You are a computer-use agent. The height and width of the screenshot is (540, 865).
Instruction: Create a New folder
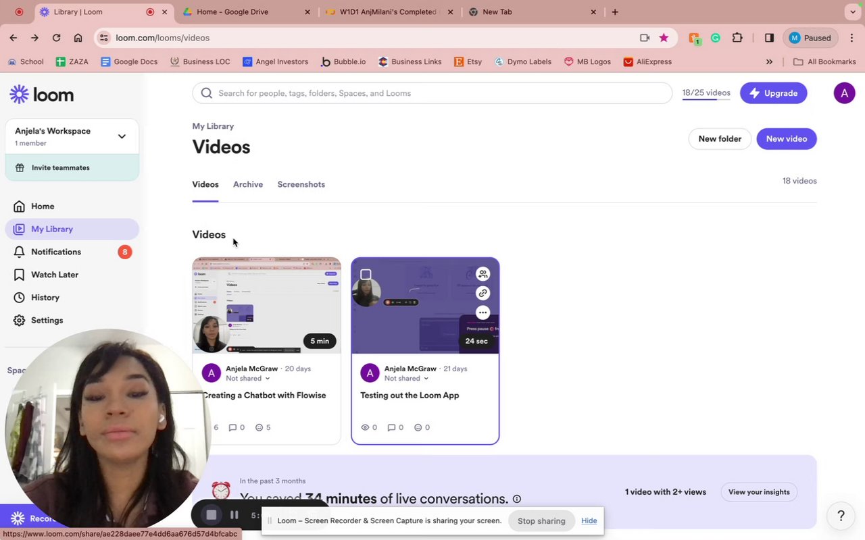[x=720, y=139]
